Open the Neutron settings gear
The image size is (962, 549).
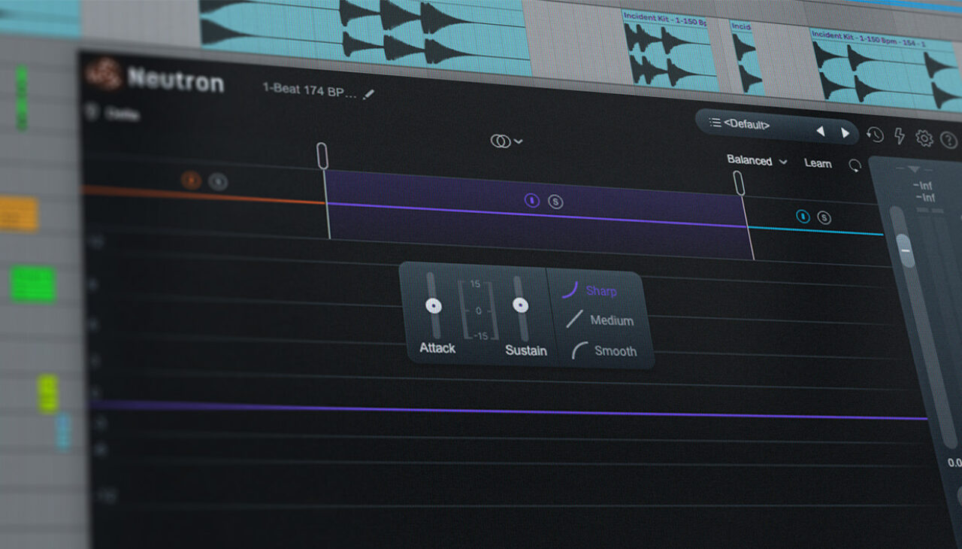tap(924, 138)
